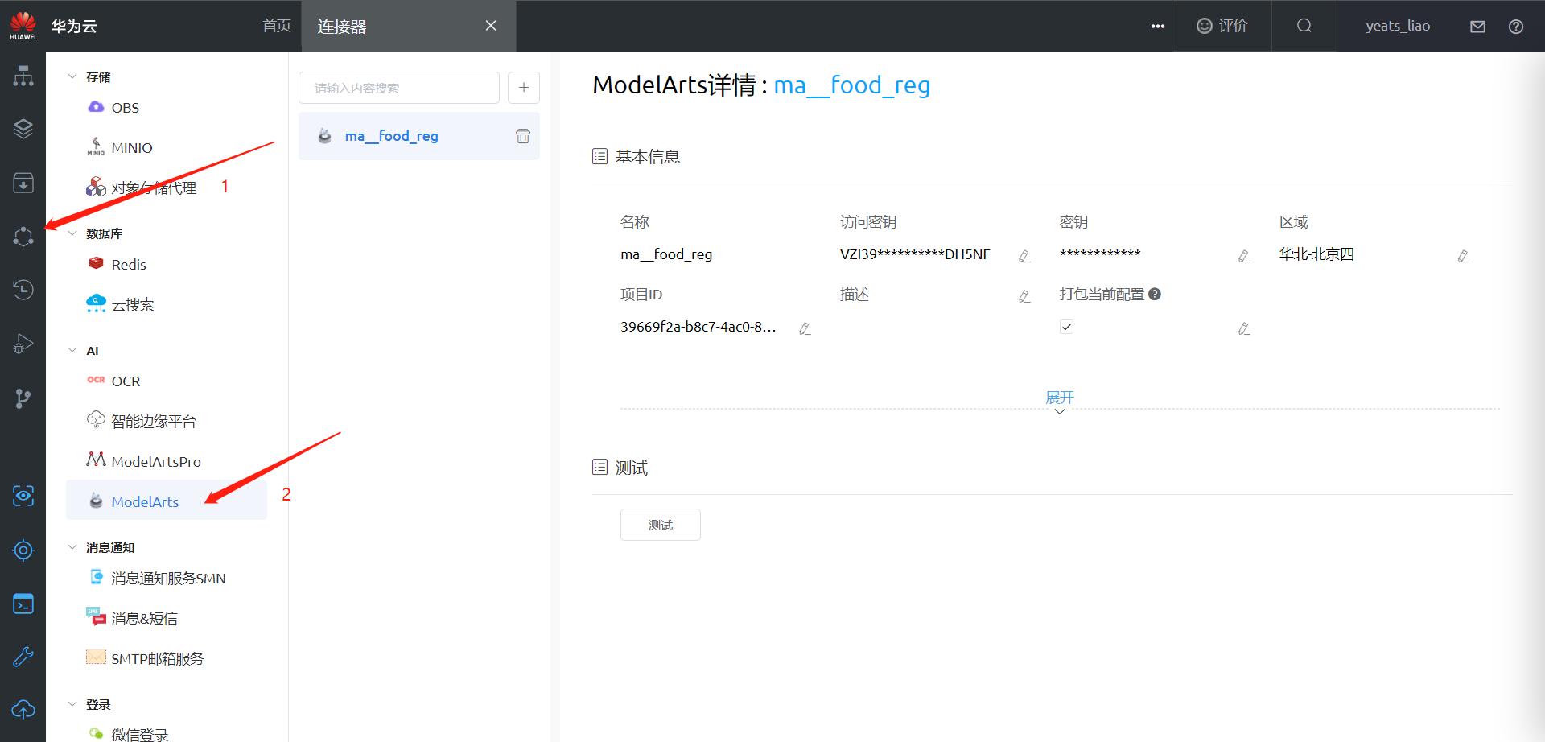This screenshot has height=742, width=1545.
Task: Edit the project ID pencil icon
Action: pyautogui.click(x=805, y=328)
